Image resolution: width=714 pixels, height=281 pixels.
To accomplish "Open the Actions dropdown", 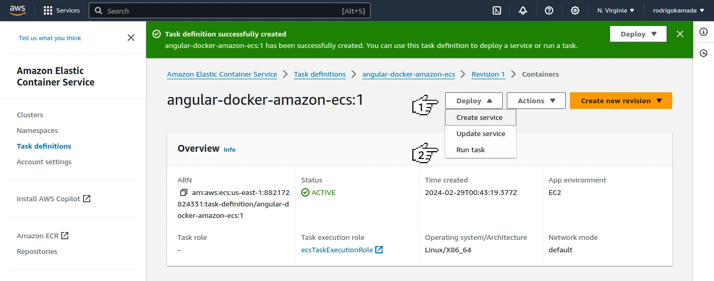I will coord(536,101).
